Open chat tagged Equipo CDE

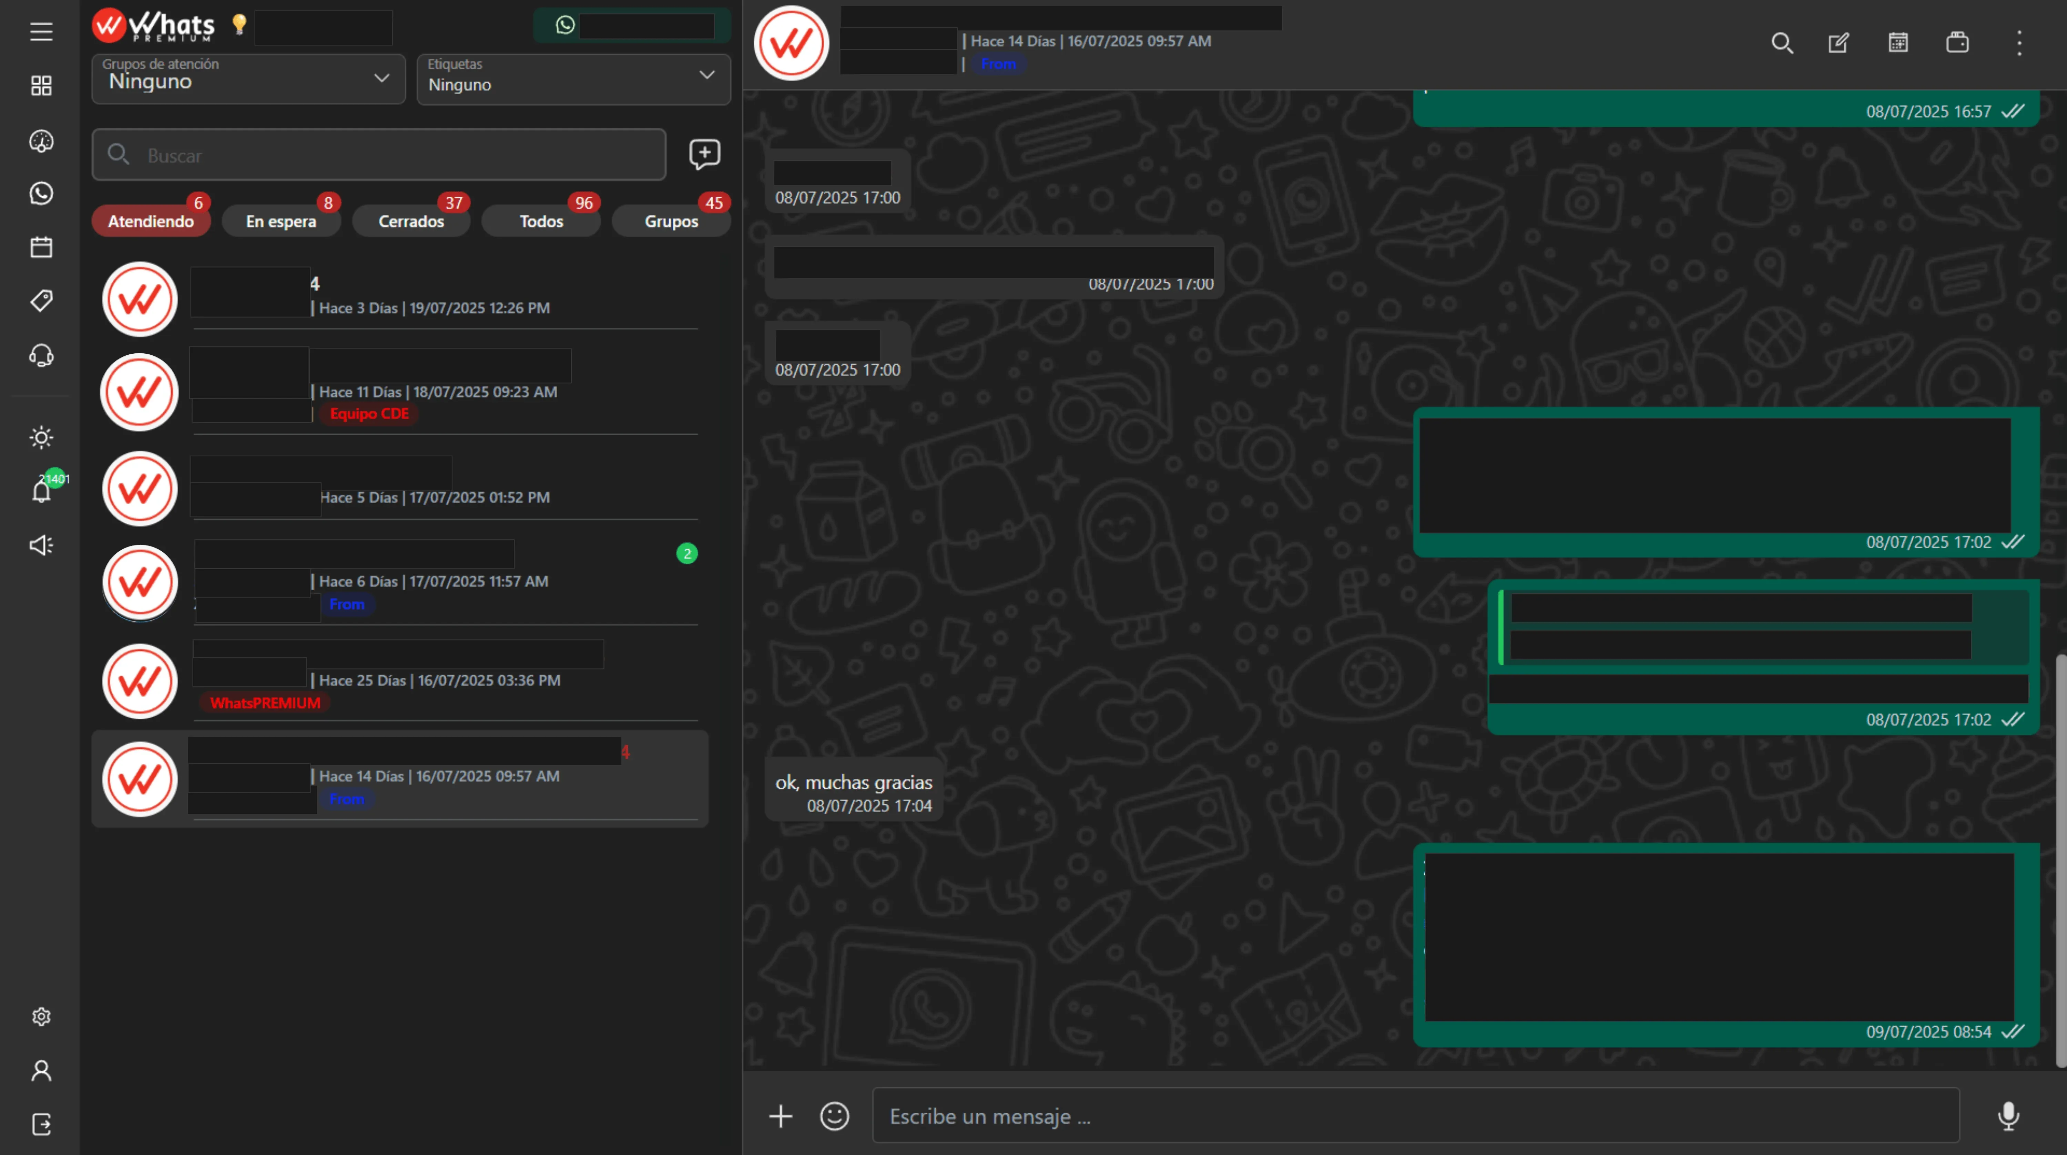(400, 392)
